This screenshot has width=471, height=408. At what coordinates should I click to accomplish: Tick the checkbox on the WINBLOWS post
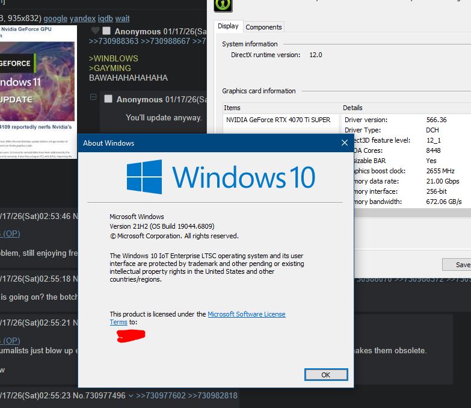click(x=106, y=31)
